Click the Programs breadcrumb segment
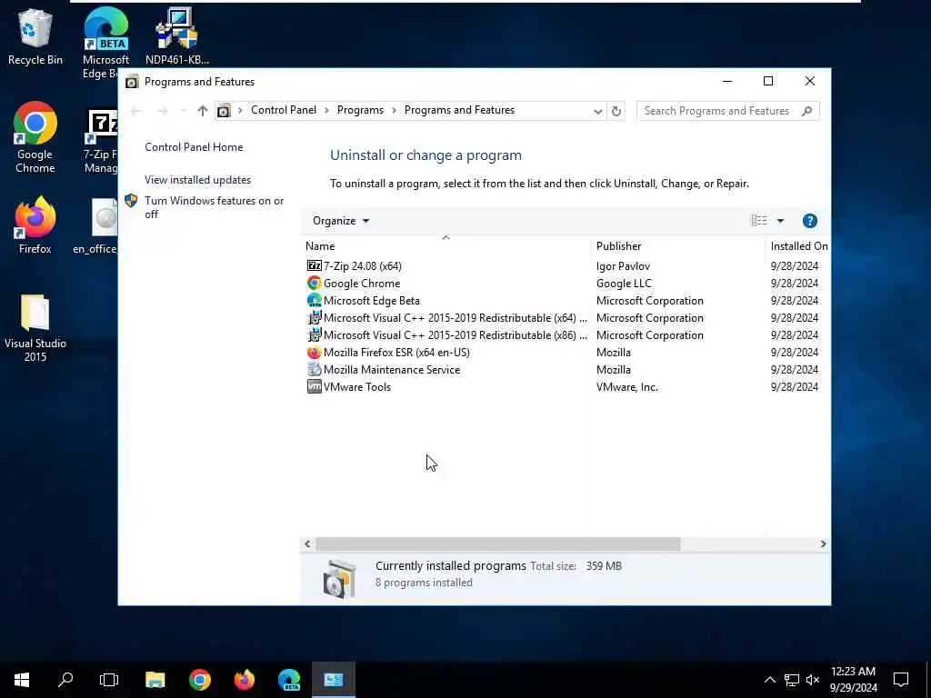The image size is (931, 698). [x=360, y=110]
